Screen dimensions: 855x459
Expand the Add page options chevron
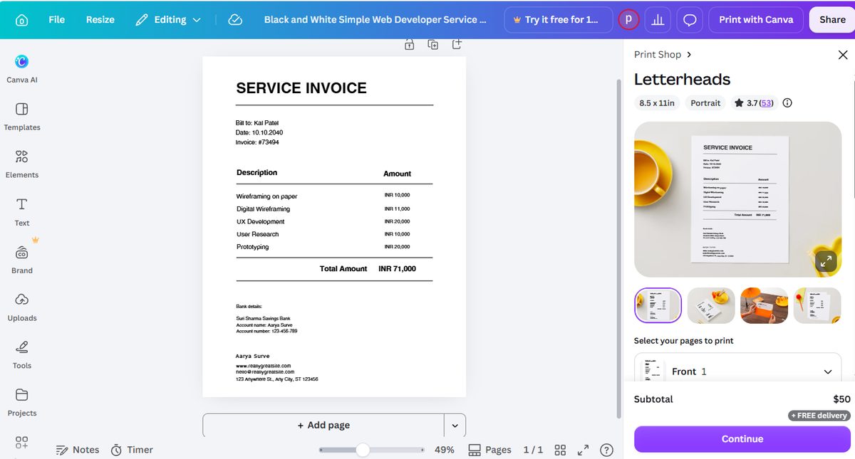click(455, 426)
